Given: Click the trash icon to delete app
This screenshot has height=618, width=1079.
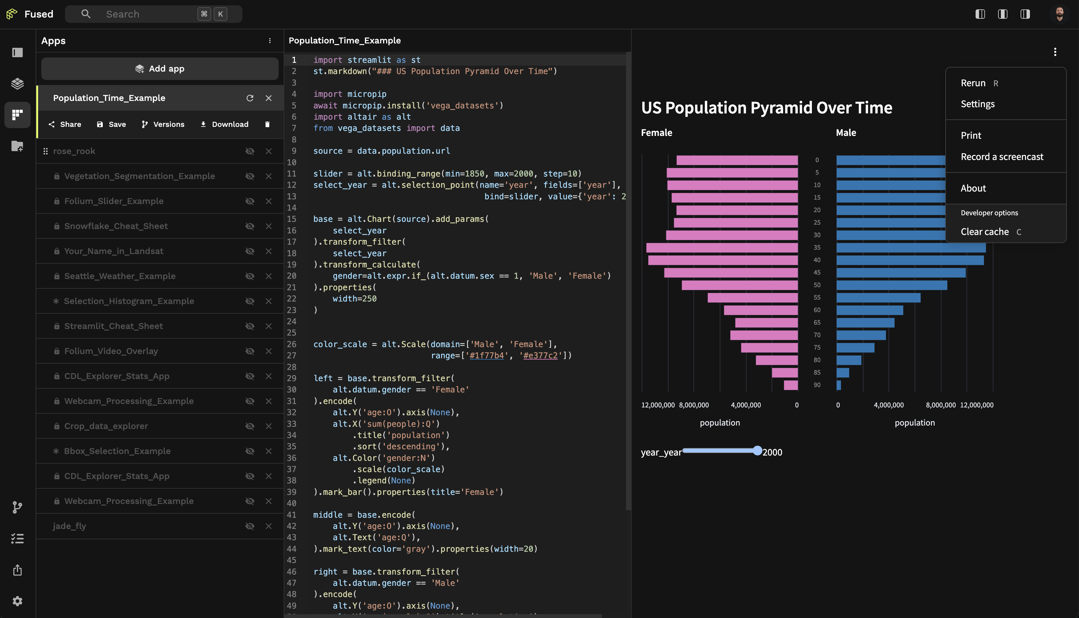Looking at the screenshot, I should coord(267,124).
